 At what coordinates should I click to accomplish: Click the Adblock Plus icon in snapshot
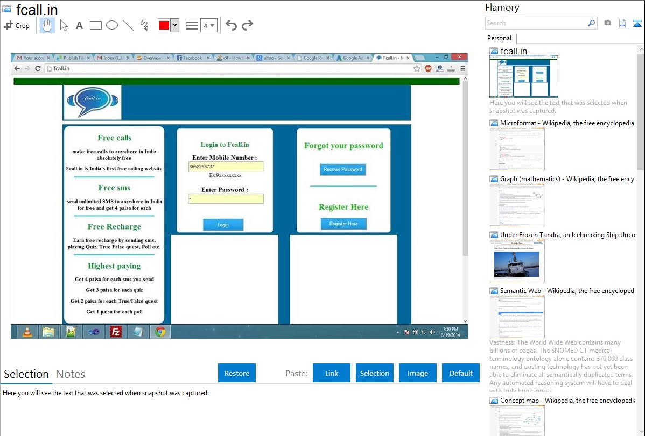pos(428,69)
